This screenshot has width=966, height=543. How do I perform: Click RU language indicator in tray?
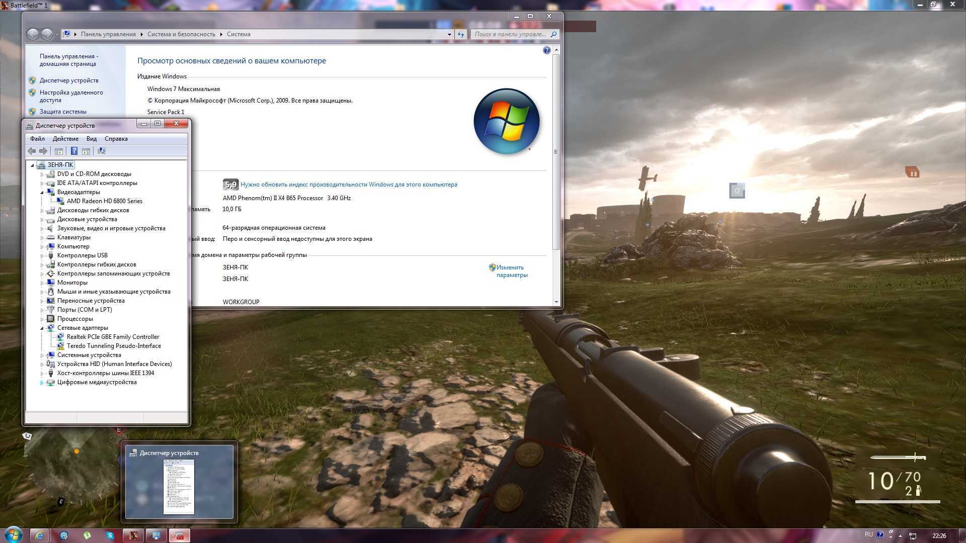coord(869,534)
